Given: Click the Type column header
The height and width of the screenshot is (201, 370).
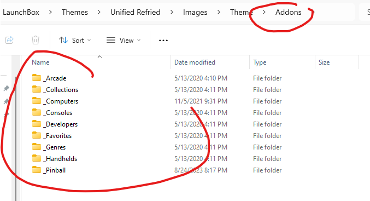Looking at the screenshot, I should [260, 62].
